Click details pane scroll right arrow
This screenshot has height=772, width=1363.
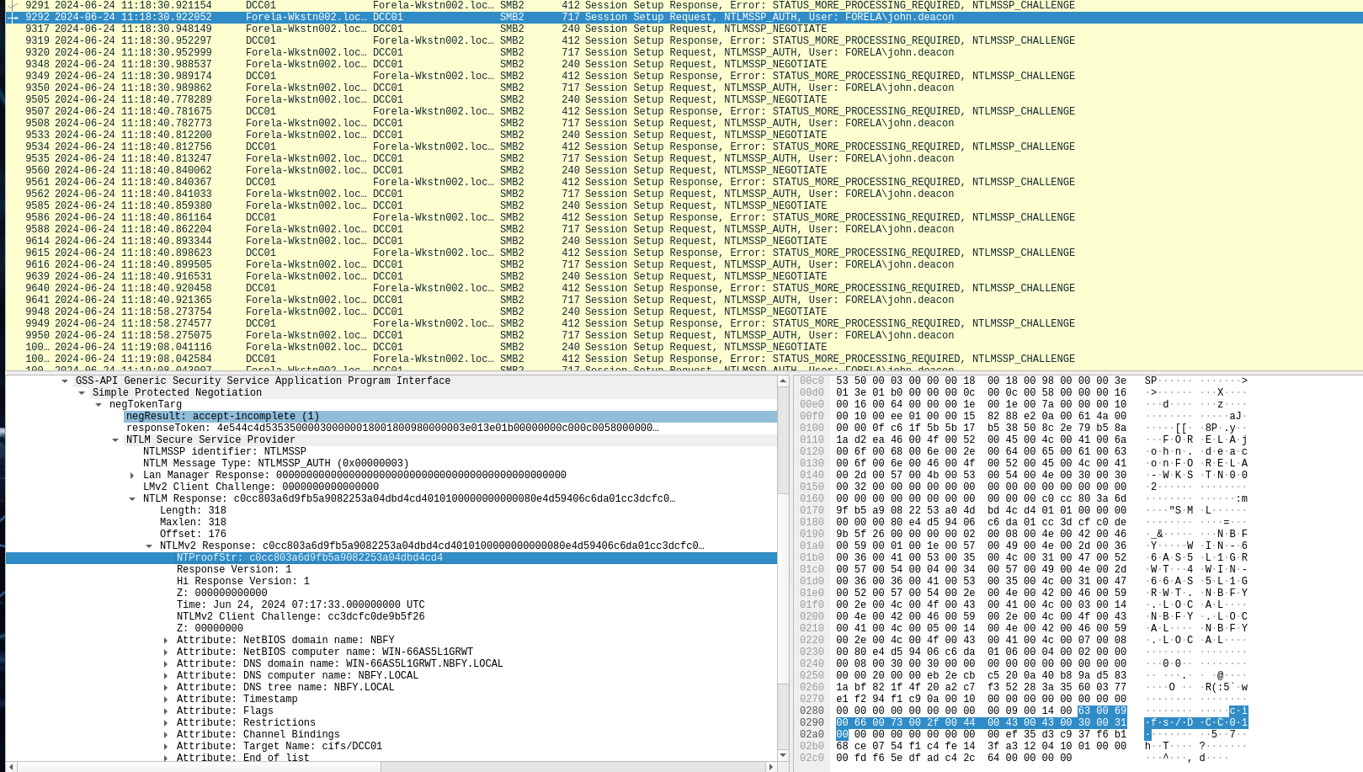[x=771, y=767]
